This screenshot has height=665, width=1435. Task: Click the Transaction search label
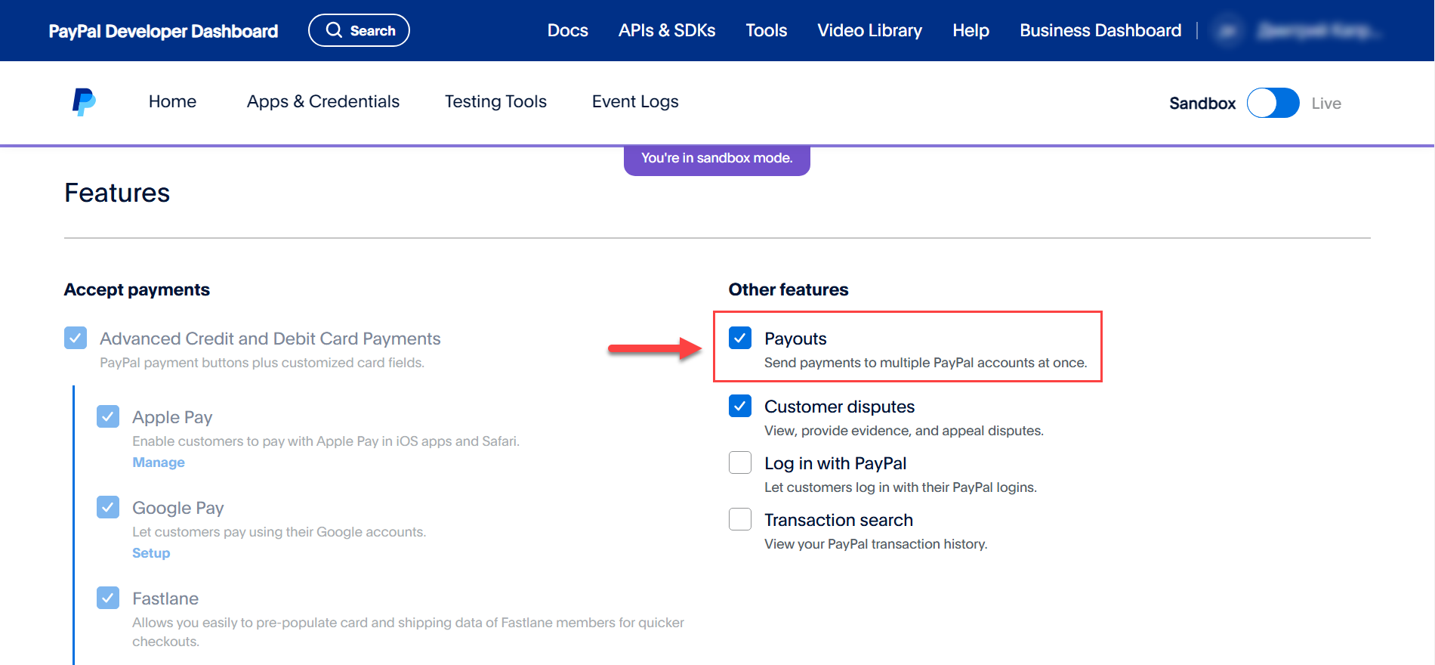pyautogui.click(x=838, y=520)
